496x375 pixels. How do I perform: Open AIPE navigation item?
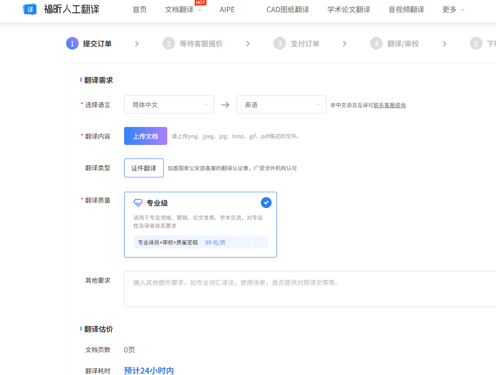[x=227, y=9]
